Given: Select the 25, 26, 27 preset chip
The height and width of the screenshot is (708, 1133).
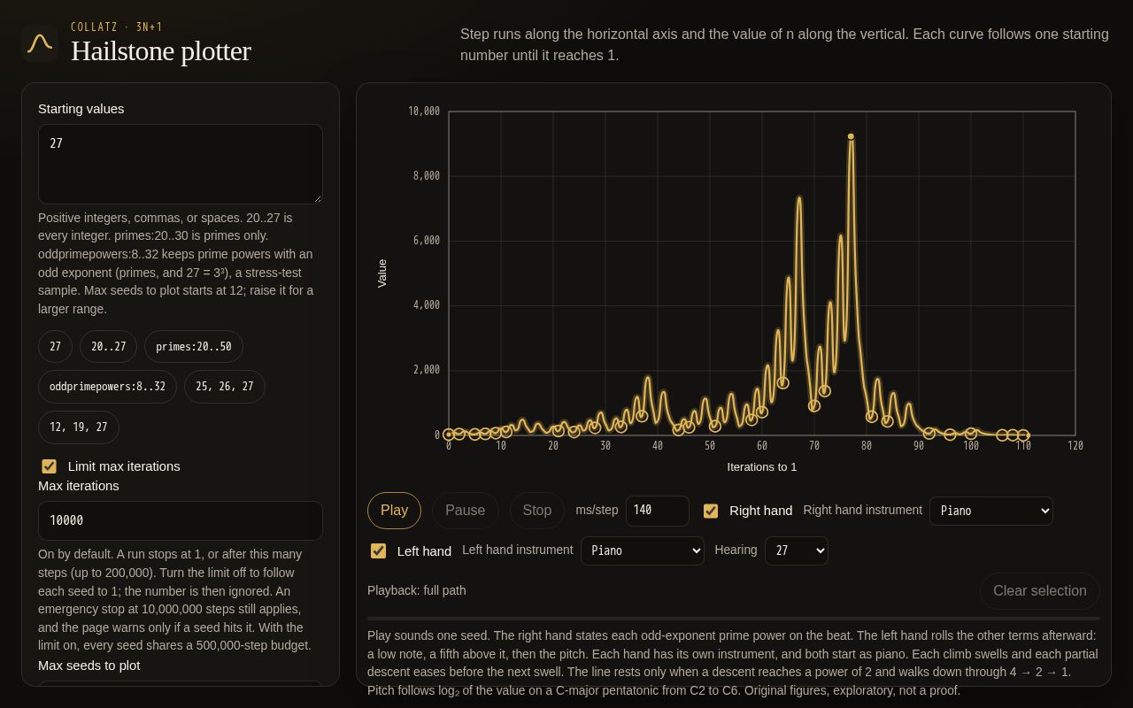Looking at the screenshot, I should click(224, 387).
